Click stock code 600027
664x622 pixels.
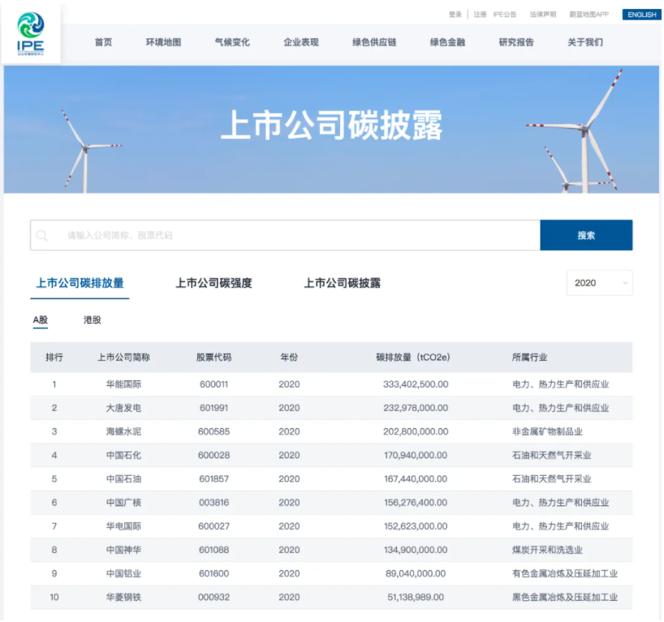click(213, 526)
